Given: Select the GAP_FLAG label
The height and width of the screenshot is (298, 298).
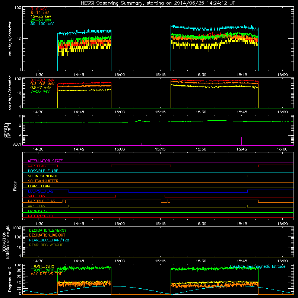Looking at the screenshot, I should point(37,166).
